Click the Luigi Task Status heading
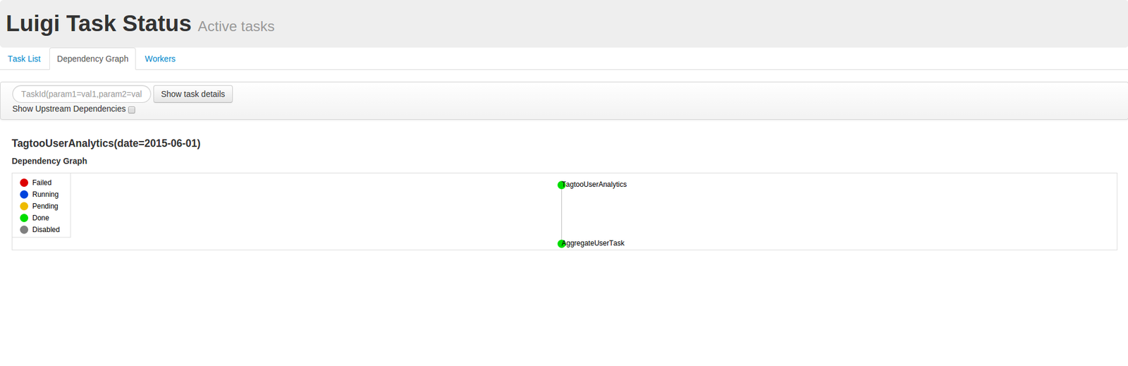Screen dimensions: 1128x366 (x=99, y=23)
